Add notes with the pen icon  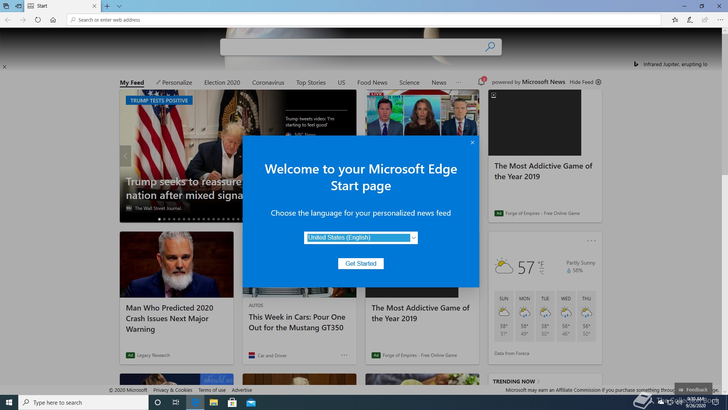click(x=690, y=20)
